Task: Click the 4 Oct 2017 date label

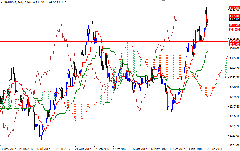Action: (119, 149)
